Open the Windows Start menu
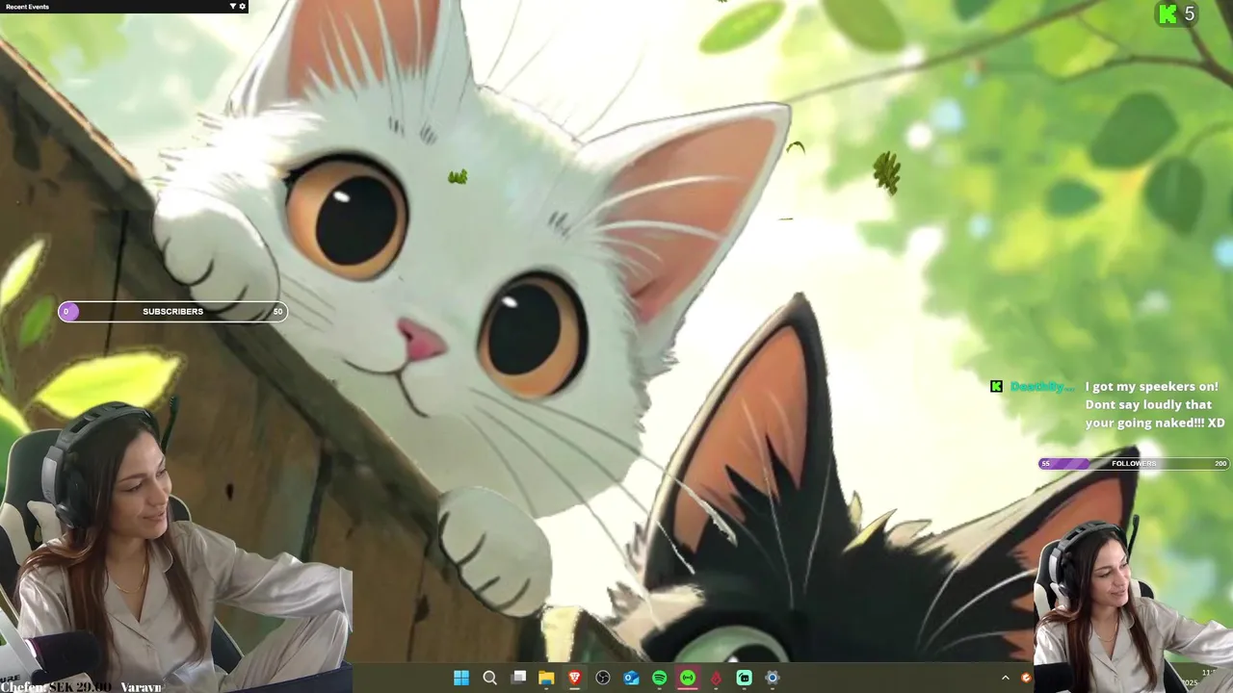This screenshot has height=693, width=1233. (x=461, y=678)
